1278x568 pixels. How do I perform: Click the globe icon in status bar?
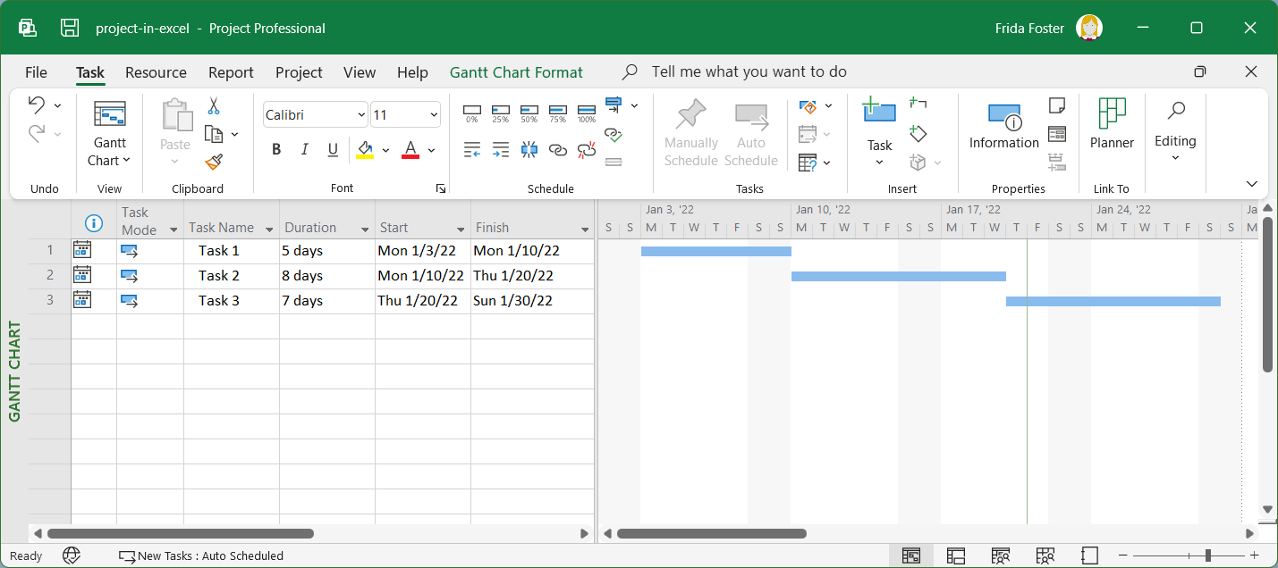click(72, 555)
